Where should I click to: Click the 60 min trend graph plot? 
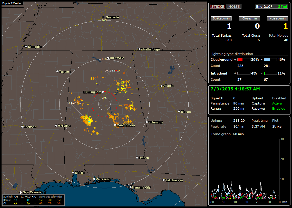click(x=245, y=169)
